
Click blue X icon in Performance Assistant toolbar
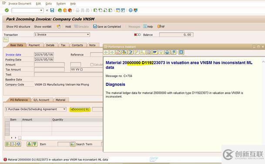(181, 52)
